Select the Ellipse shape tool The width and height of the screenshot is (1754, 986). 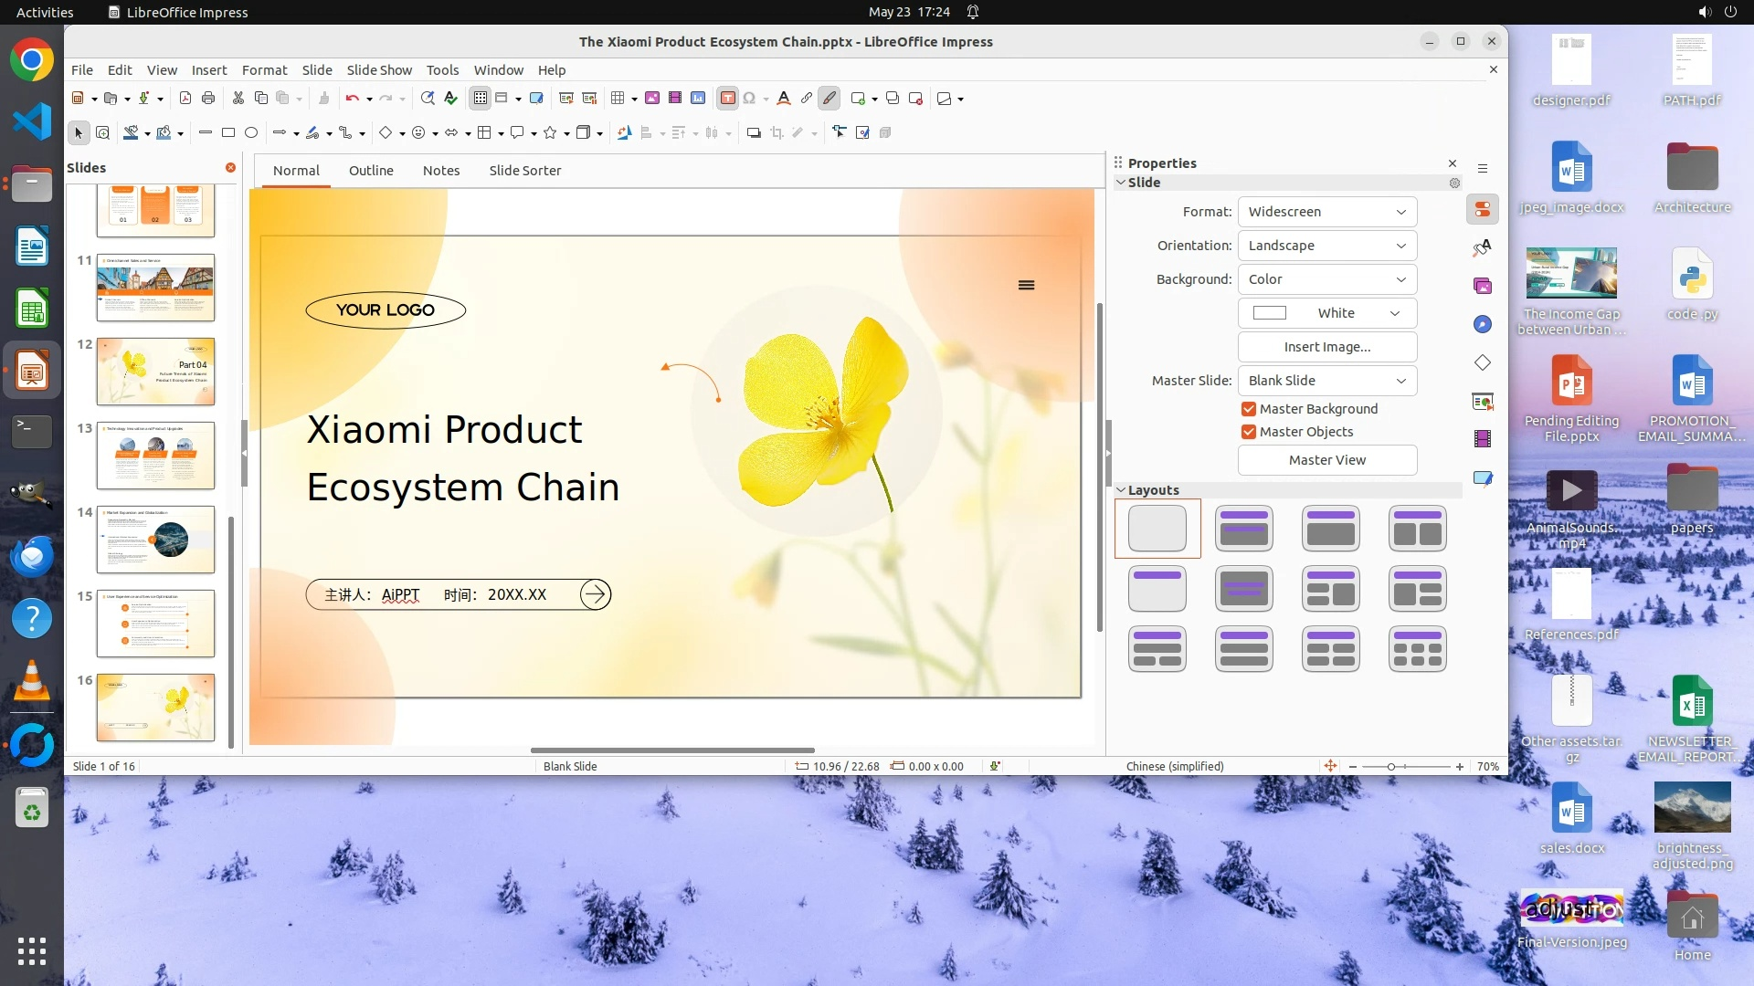point(251,133)
